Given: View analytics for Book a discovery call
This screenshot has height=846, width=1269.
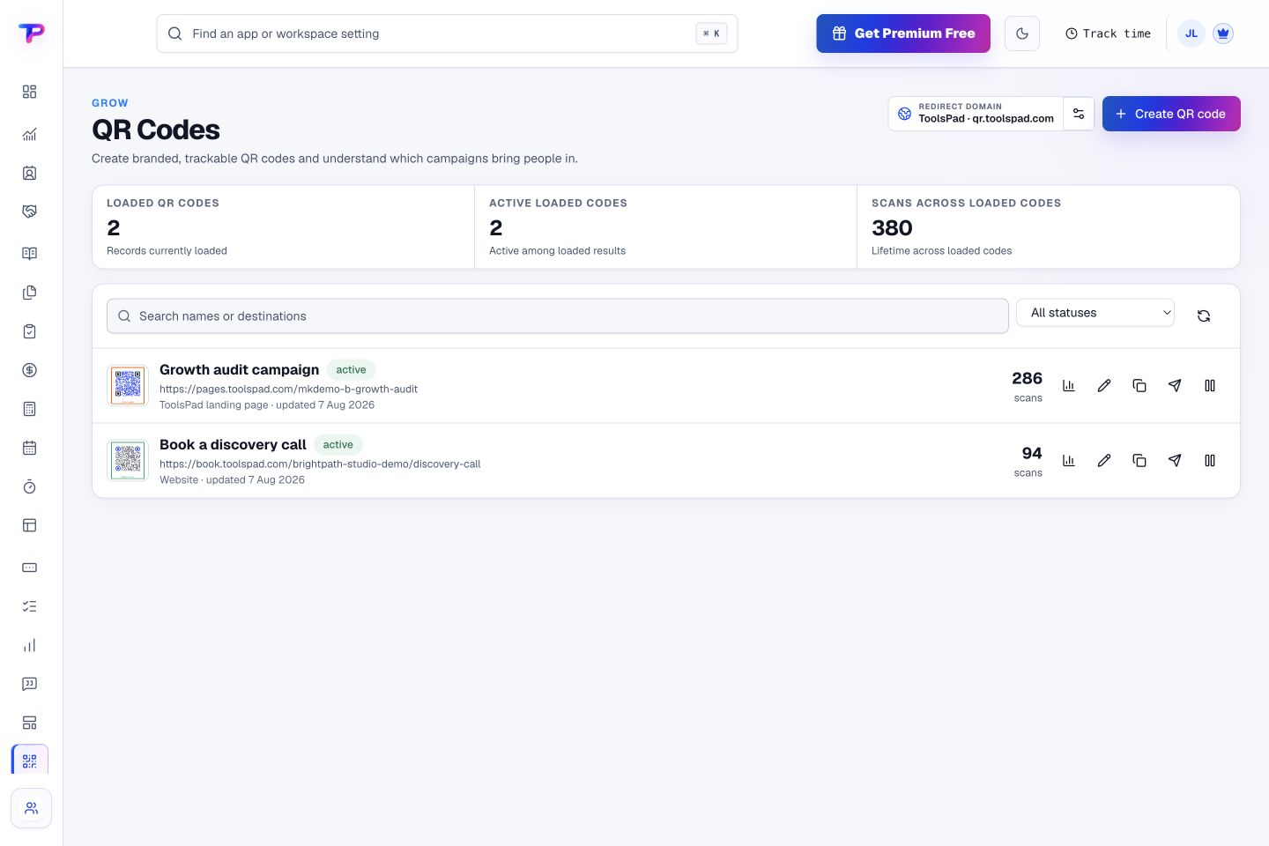Looking at the screenshot, I should click(1069, 460).
